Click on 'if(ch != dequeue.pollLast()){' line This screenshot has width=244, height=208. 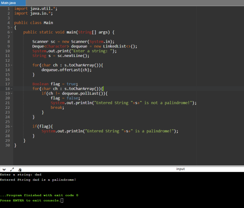(75, 94)
